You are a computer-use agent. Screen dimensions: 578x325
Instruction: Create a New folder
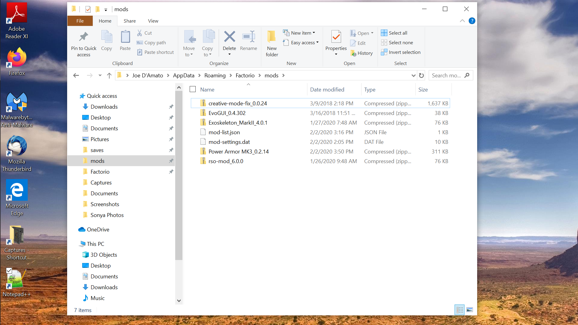pyautogui.click(x=272, y=44)
